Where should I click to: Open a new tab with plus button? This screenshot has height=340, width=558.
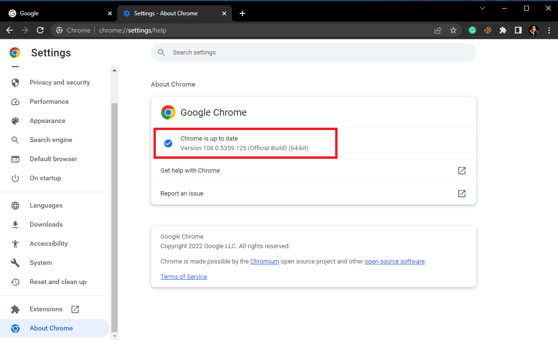click(x=242, y=13)
